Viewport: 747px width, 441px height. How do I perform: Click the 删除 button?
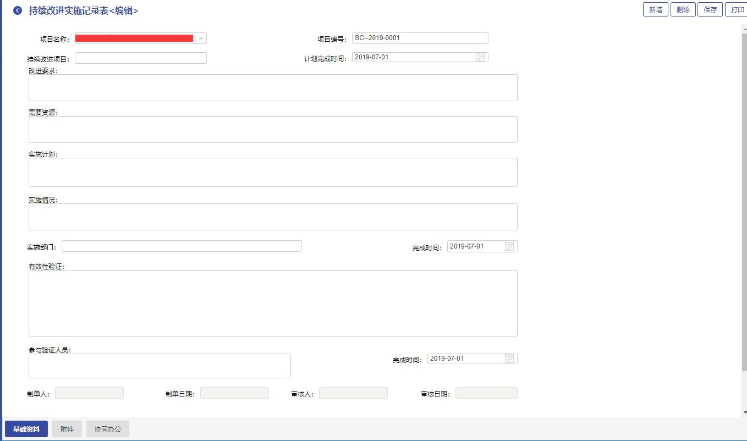pos(683,10)
